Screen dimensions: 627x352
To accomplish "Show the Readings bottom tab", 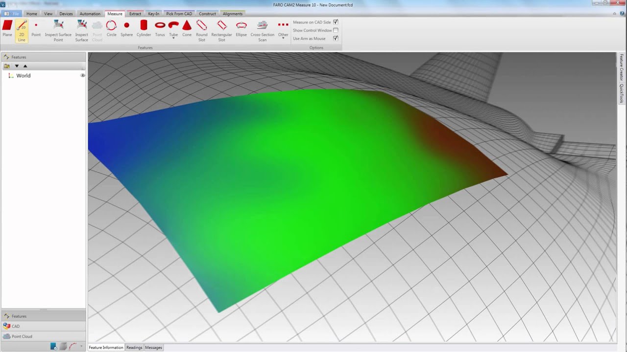I will pos(134,348).
